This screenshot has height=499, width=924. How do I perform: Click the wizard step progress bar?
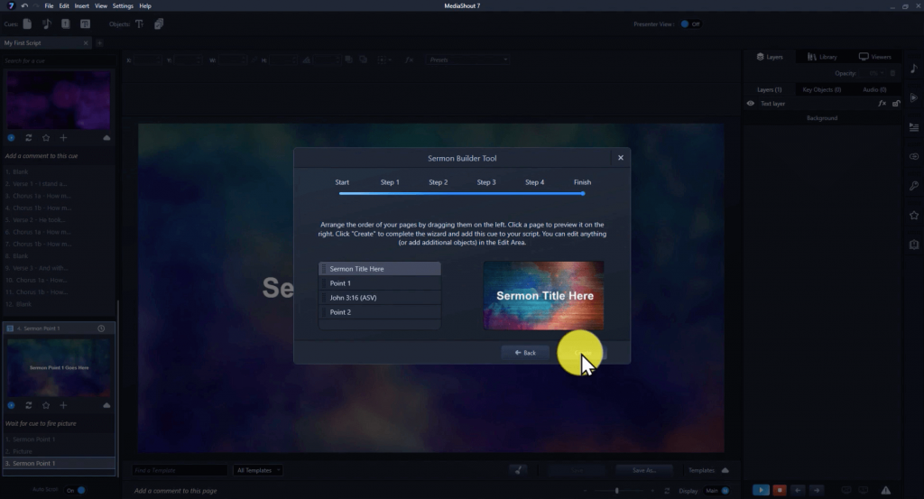coord(461,193)
